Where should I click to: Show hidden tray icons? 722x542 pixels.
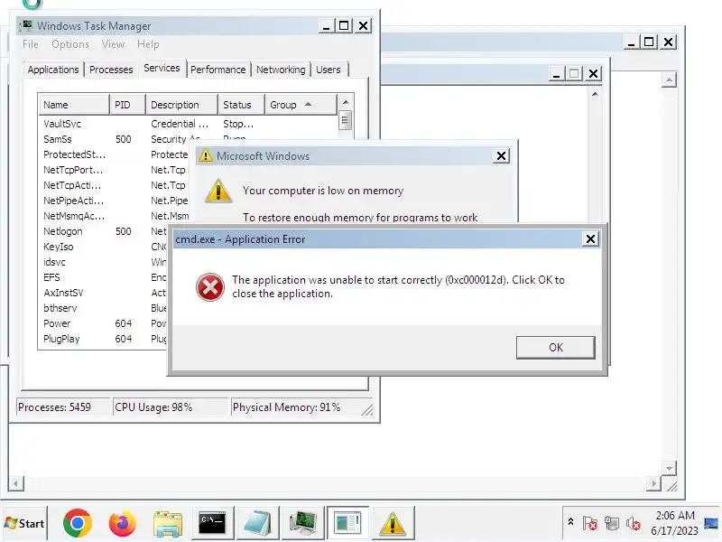click(570, 522)
